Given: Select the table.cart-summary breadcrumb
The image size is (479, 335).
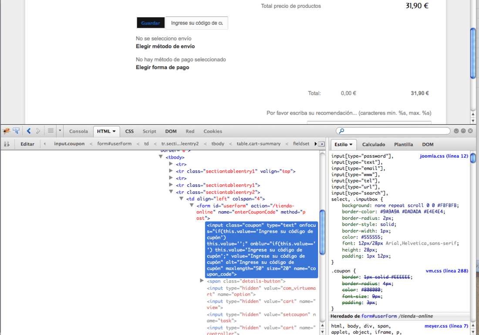Looking at the screenshot, I should click(x=258, y=143).
